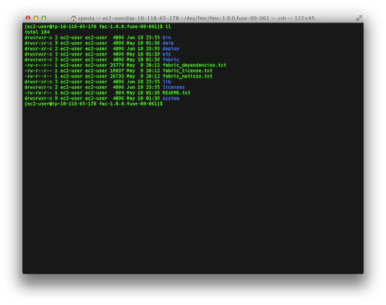The width and height of the screenshot is (386, 305).
Task: Click the last command prompt line
Action: [94, 104]
